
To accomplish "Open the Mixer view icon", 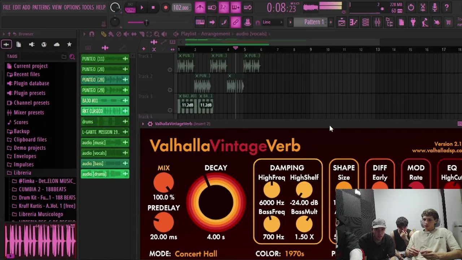I will click(377, 22).
